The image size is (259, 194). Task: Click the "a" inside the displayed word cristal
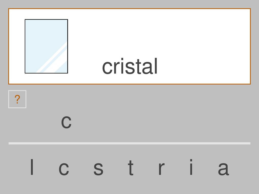click(x=147, y=68)
